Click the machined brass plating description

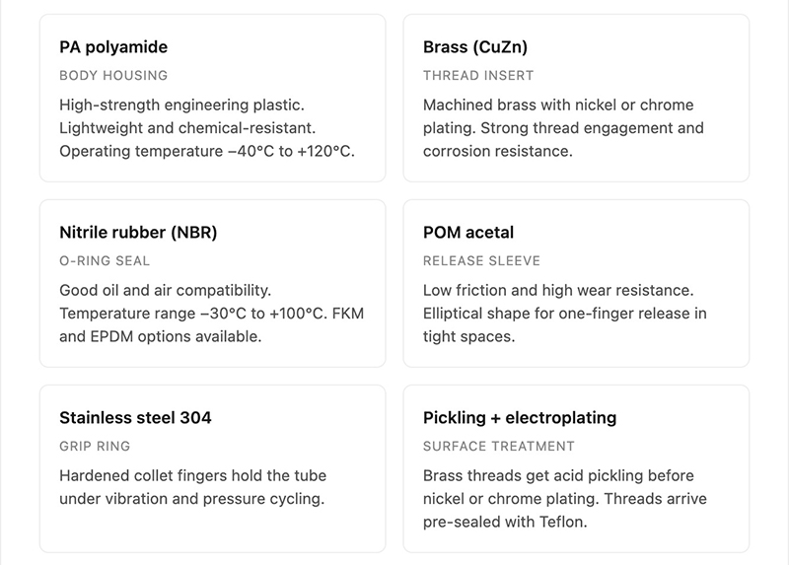click(x=563, y=128)
